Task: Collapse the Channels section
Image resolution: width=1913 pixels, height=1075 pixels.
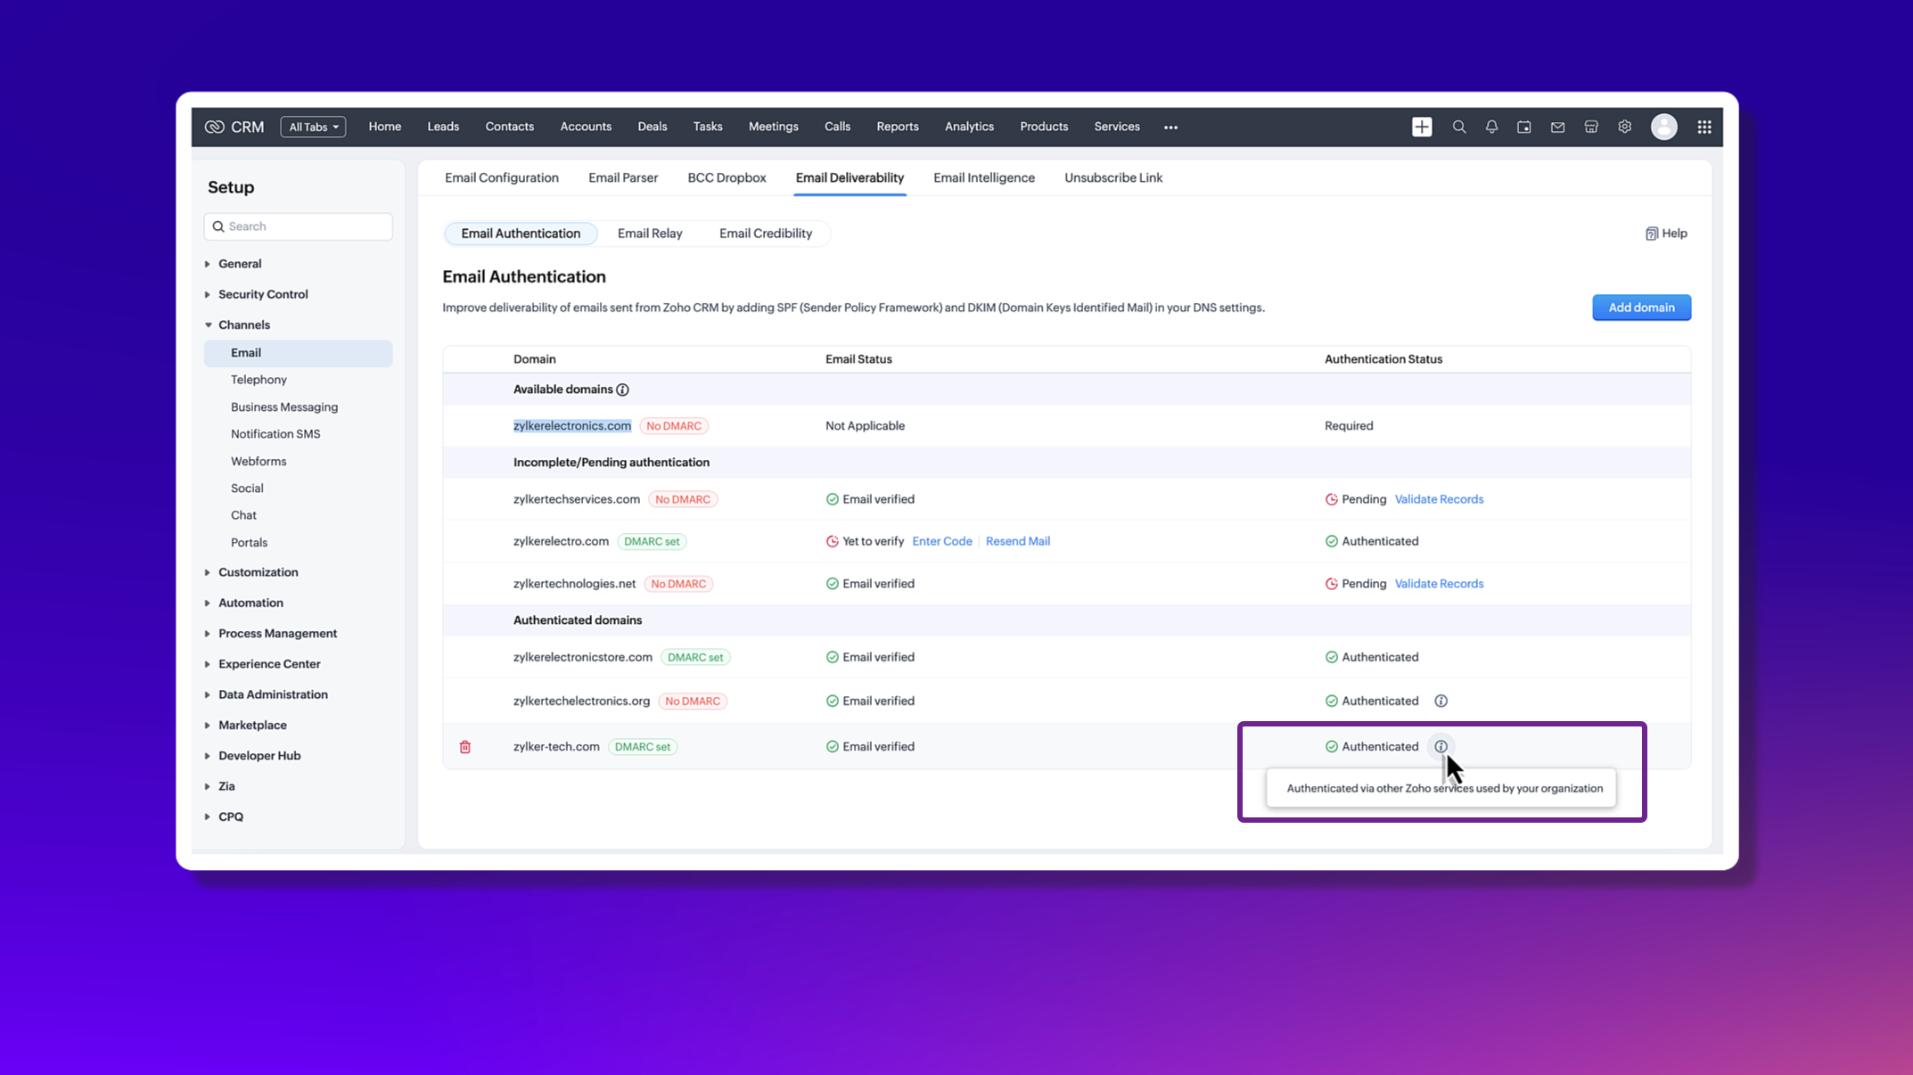Action: tap(243, 324)
